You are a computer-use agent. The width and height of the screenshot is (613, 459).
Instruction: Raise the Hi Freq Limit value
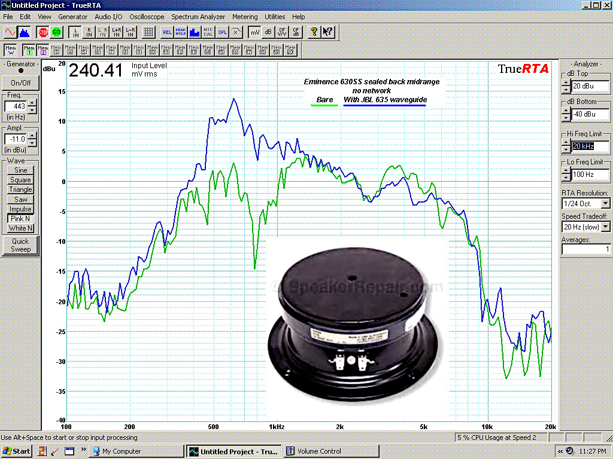[x=566, y=143]
